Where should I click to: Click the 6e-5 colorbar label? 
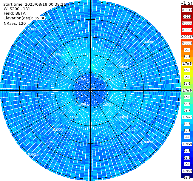(187, 50)
